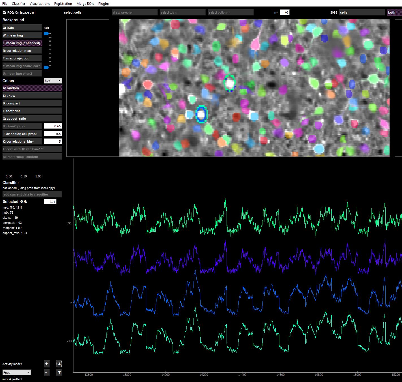Expand the File menu

4,3
